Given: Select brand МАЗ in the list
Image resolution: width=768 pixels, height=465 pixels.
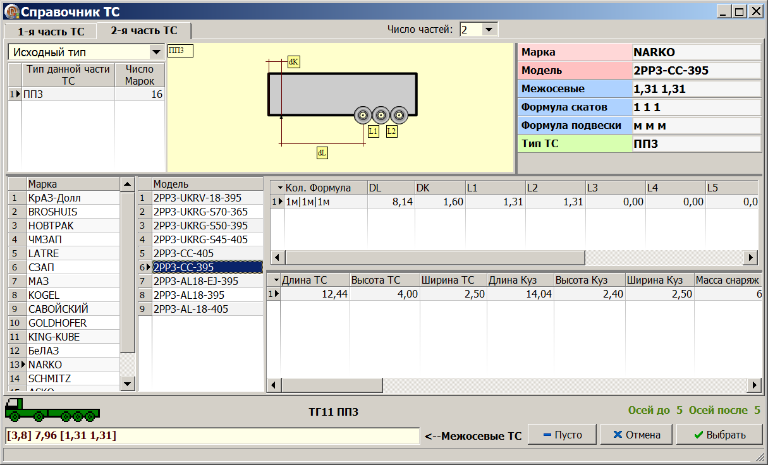Looking at the screenshot, I should (73, 281).
